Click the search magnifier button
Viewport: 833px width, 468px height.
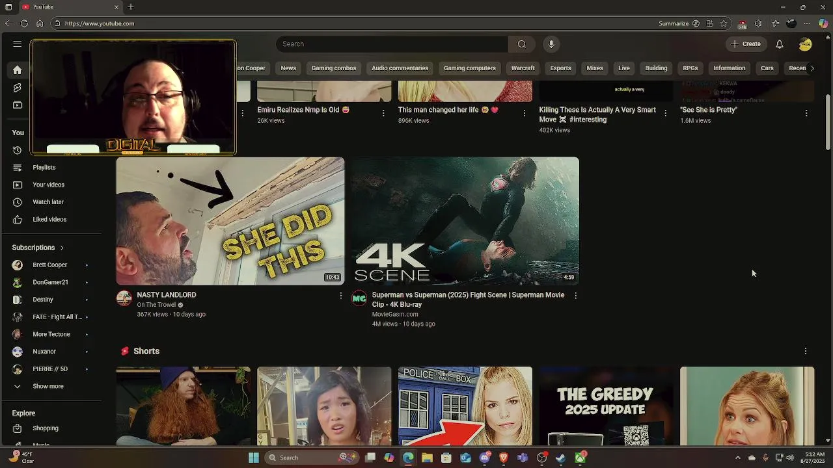(521, 44)
